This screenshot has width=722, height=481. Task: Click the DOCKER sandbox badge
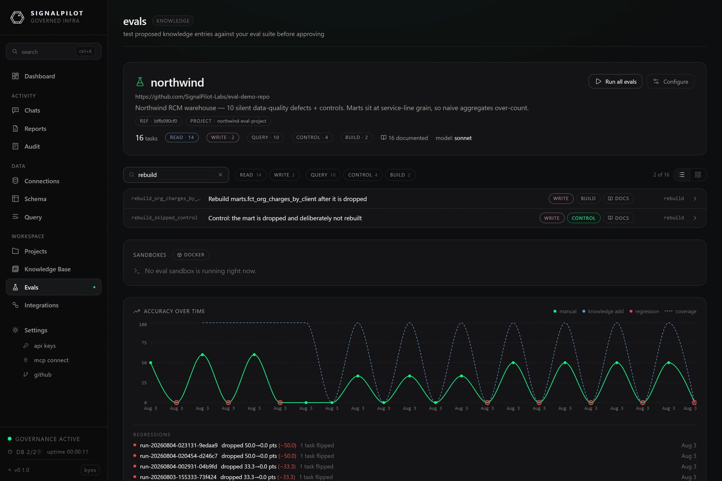191,255
